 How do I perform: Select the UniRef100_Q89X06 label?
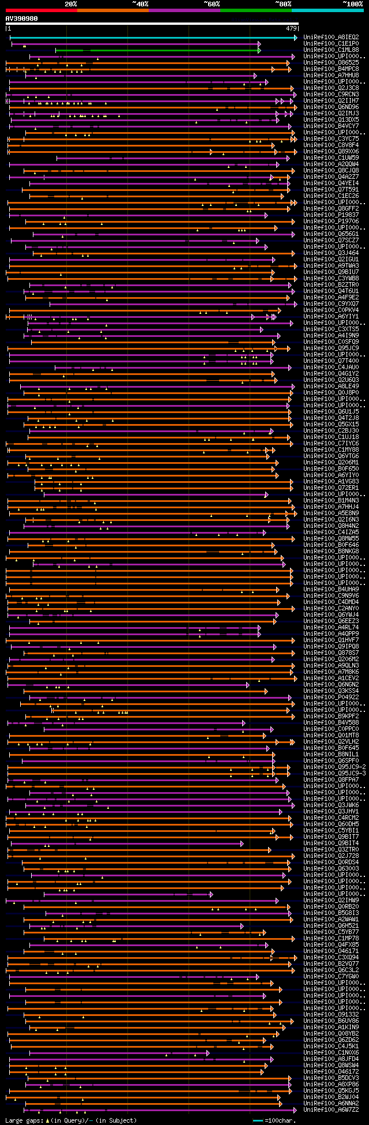pyautogui.click(x=331, y=151)
